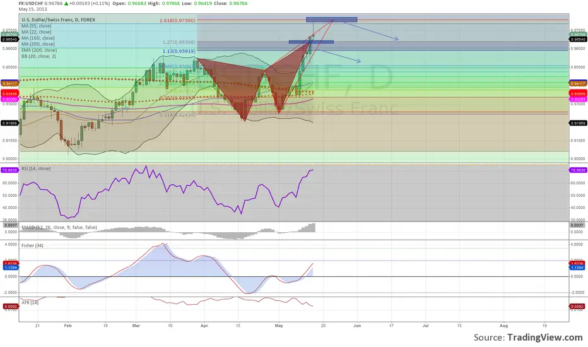Click the 1.618(0.97590) Fibonacci level label
Image resolution: width=588 pixels, height=347 pixels.
[177, 20]
